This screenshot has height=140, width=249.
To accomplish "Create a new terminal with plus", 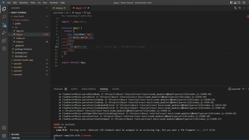I will pyautogui.click(x=243, y=89).
